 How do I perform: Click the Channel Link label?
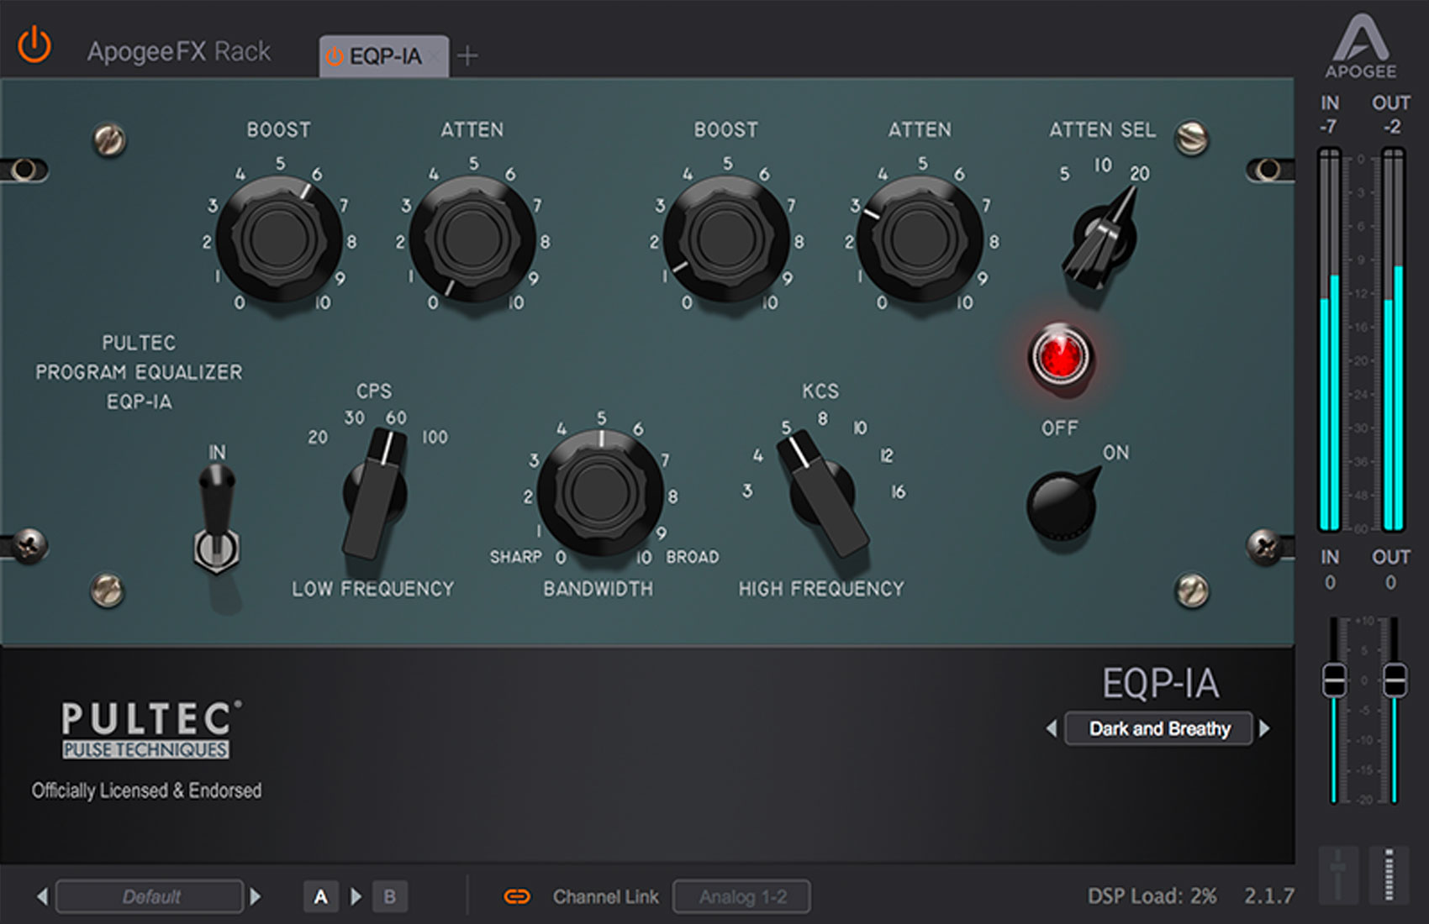pos(605,896)
